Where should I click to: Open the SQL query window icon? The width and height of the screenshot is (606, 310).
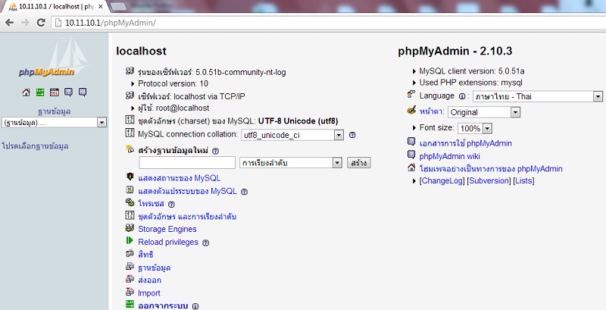[55, 92]
